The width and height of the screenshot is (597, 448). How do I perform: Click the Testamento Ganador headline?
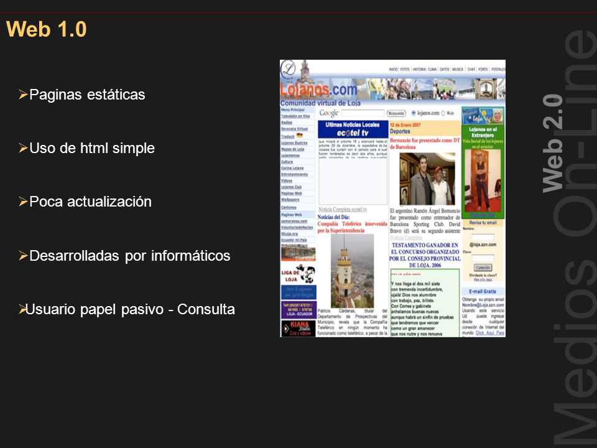(x=425, y=255)
